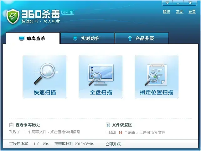This screenshot has width=201, height=151.
Task: Click the 360 green shield logo
Action: [x=13, y=16]
